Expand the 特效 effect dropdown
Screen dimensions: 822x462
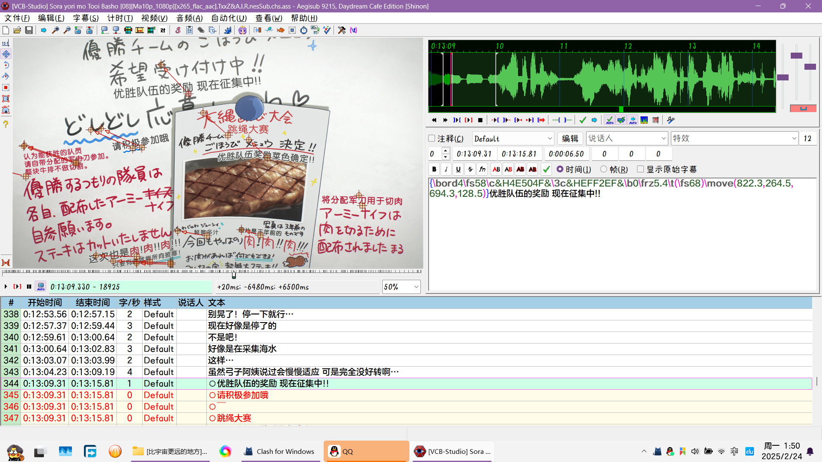pyautogui.click(x=794, y=139)
